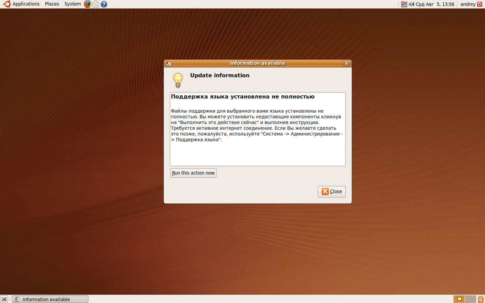Screen dimensions: 485x303
Task: Click the bold Russian language support heading
Action: click(x=242, y=97)
